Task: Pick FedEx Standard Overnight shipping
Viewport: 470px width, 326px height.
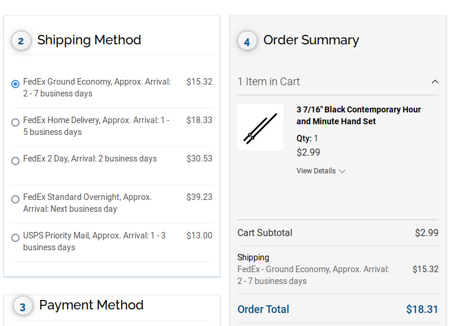Action: (15, 199)
